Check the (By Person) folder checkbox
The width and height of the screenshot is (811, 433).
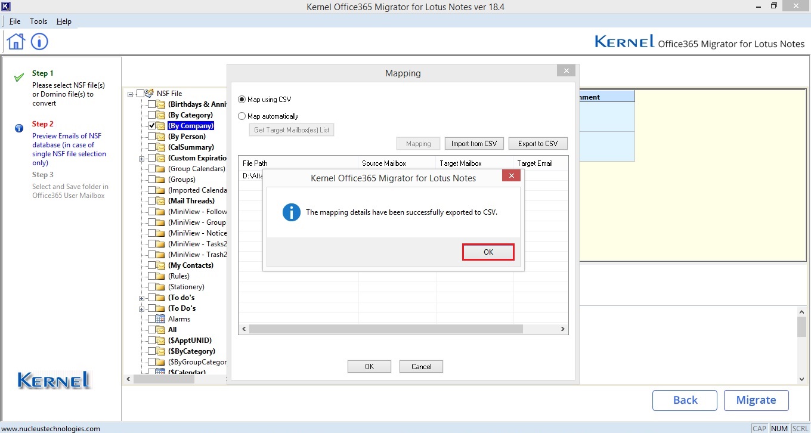pyautogui.click(x=151, y=137)
